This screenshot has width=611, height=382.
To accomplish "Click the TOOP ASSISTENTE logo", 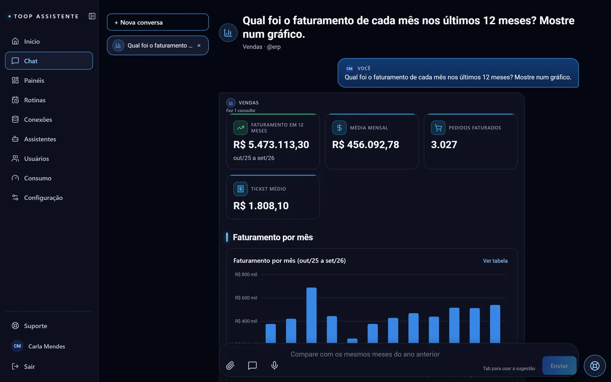I will [x=44, y=16].
